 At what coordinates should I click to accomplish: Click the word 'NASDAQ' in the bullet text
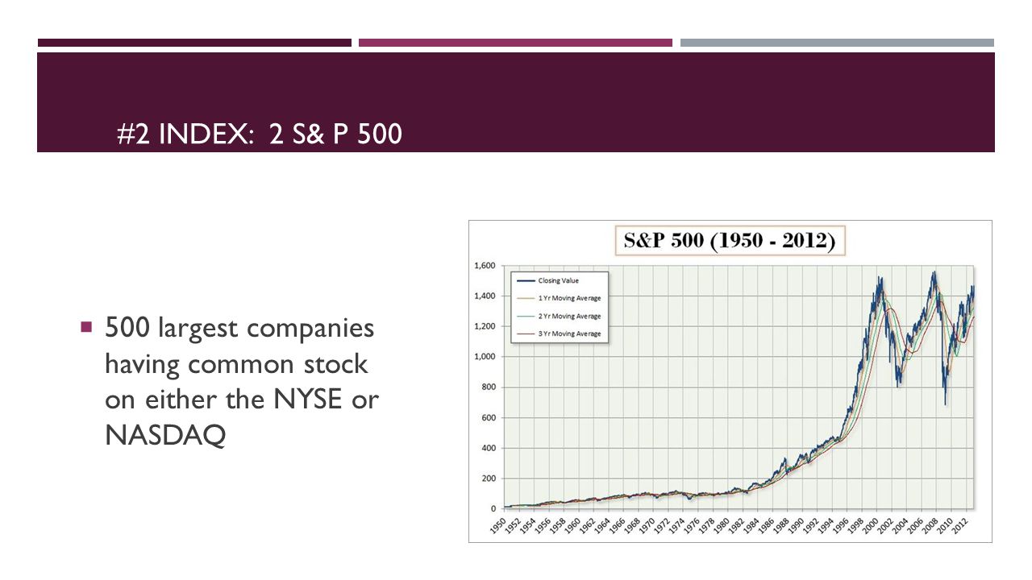(x=165, y=435)
